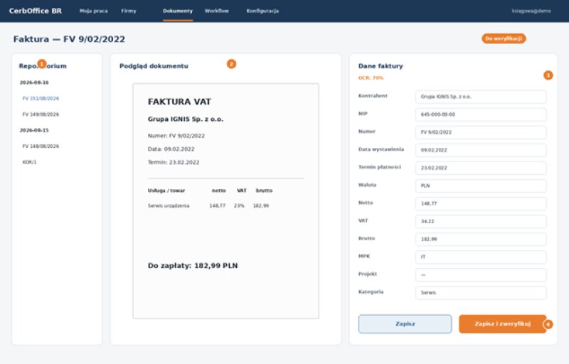Screen dimensions: 569x364
Task: Edit the Data wystawienia field
Action: pyautogui.click(x=481, y=150)
